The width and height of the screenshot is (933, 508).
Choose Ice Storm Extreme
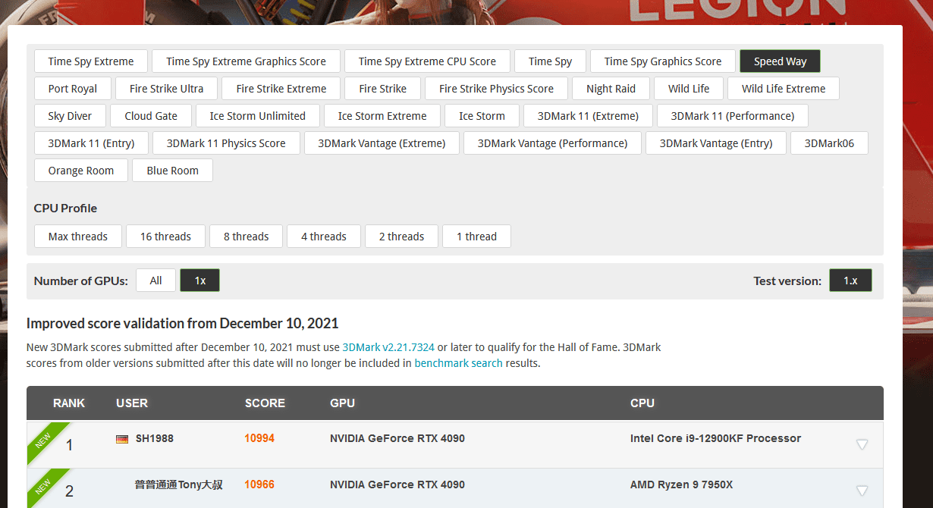pos(382,116)
